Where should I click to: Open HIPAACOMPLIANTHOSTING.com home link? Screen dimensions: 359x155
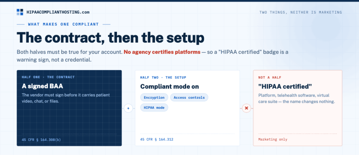coord(58,12)
